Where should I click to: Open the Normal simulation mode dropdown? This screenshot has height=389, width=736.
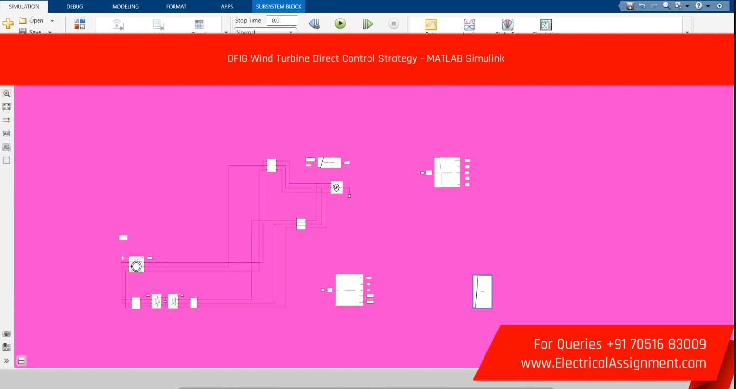[266, 31]
